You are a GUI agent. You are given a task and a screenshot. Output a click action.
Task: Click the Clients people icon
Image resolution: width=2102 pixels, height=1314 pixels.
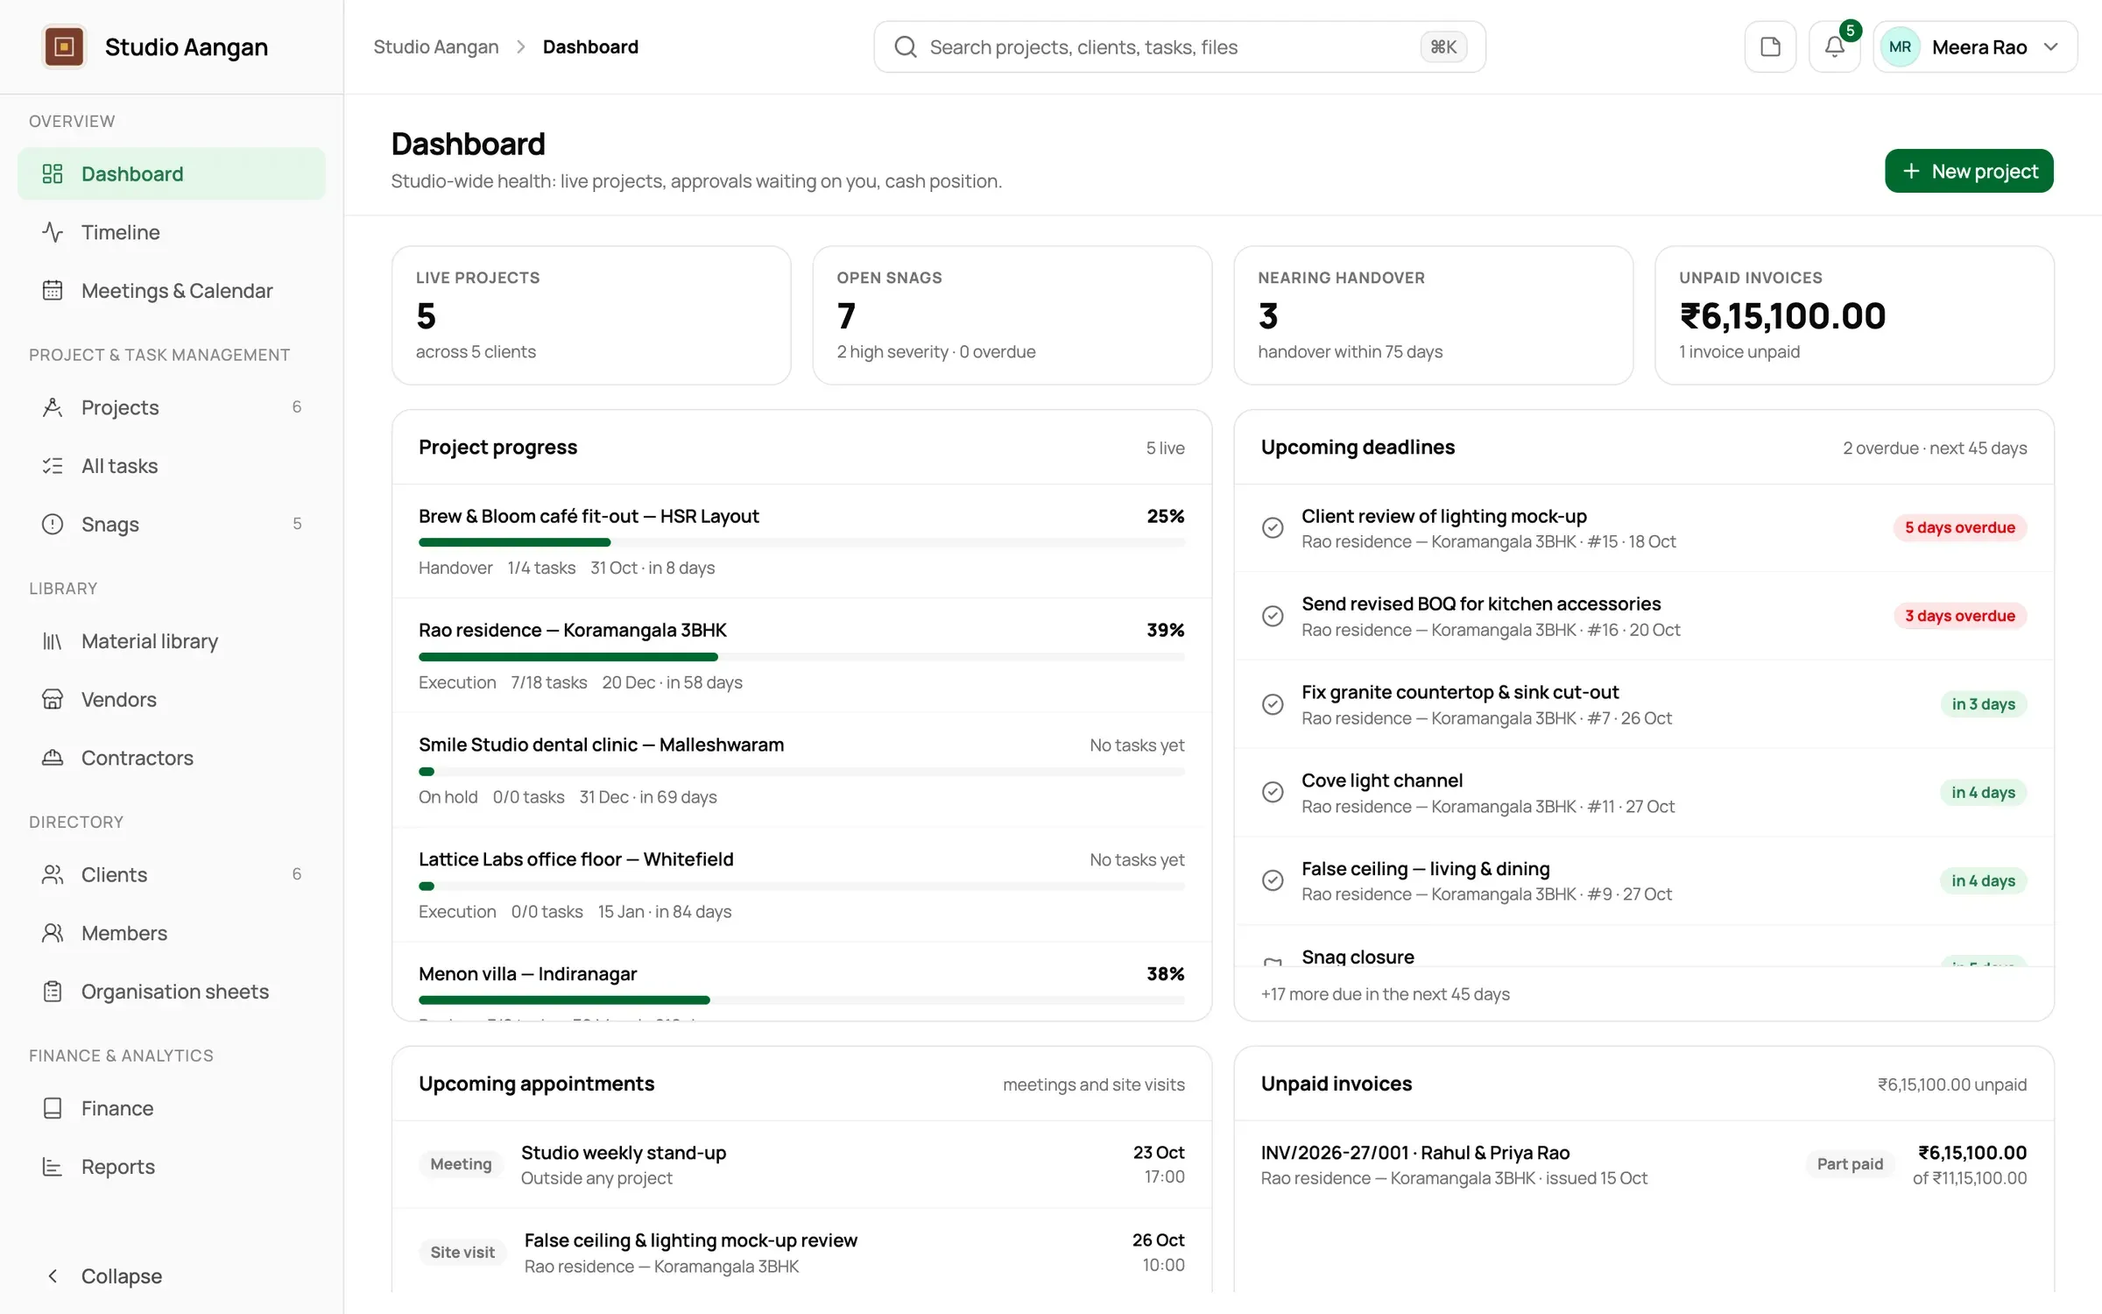point(53,874)
